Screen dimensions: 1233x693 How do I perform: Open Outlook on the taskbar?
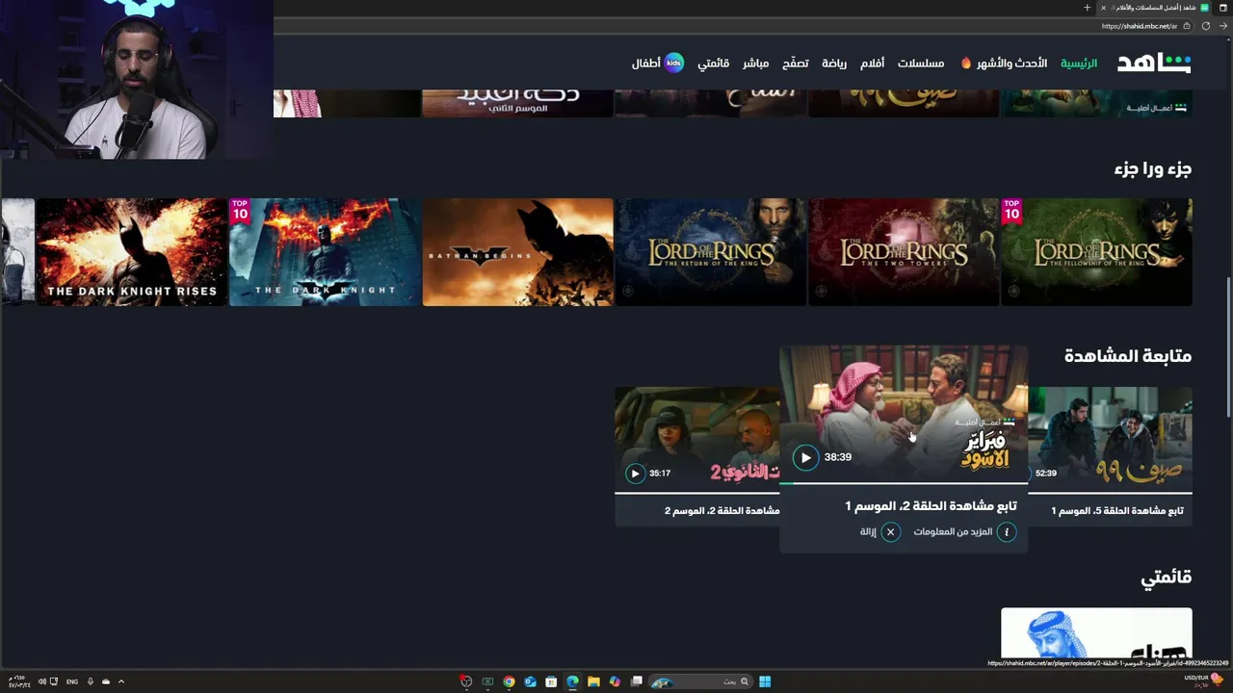coord(530,681)
